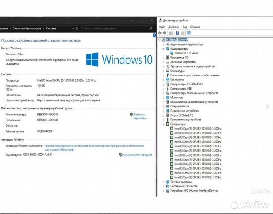Click the Изменить ключ продукта link
Viewport: 273px width, 214px height.
[x=137, y=155]
